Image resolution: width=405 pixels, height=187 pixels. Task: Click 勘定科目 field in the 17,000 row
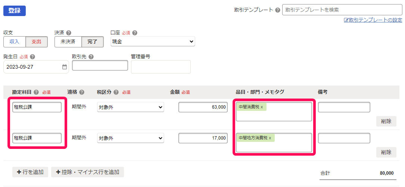coord(37,138)
